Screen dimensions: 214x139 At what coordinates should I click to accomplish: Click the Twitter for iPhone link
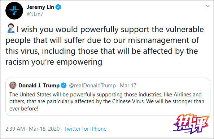click(86, 129)
